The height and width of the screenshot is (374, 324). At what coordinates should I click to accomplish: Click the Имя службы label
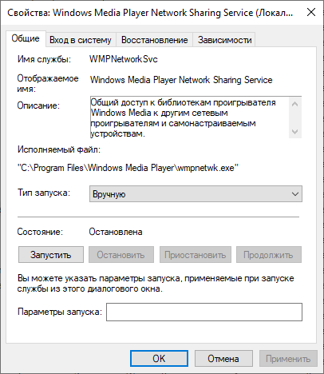44,59
